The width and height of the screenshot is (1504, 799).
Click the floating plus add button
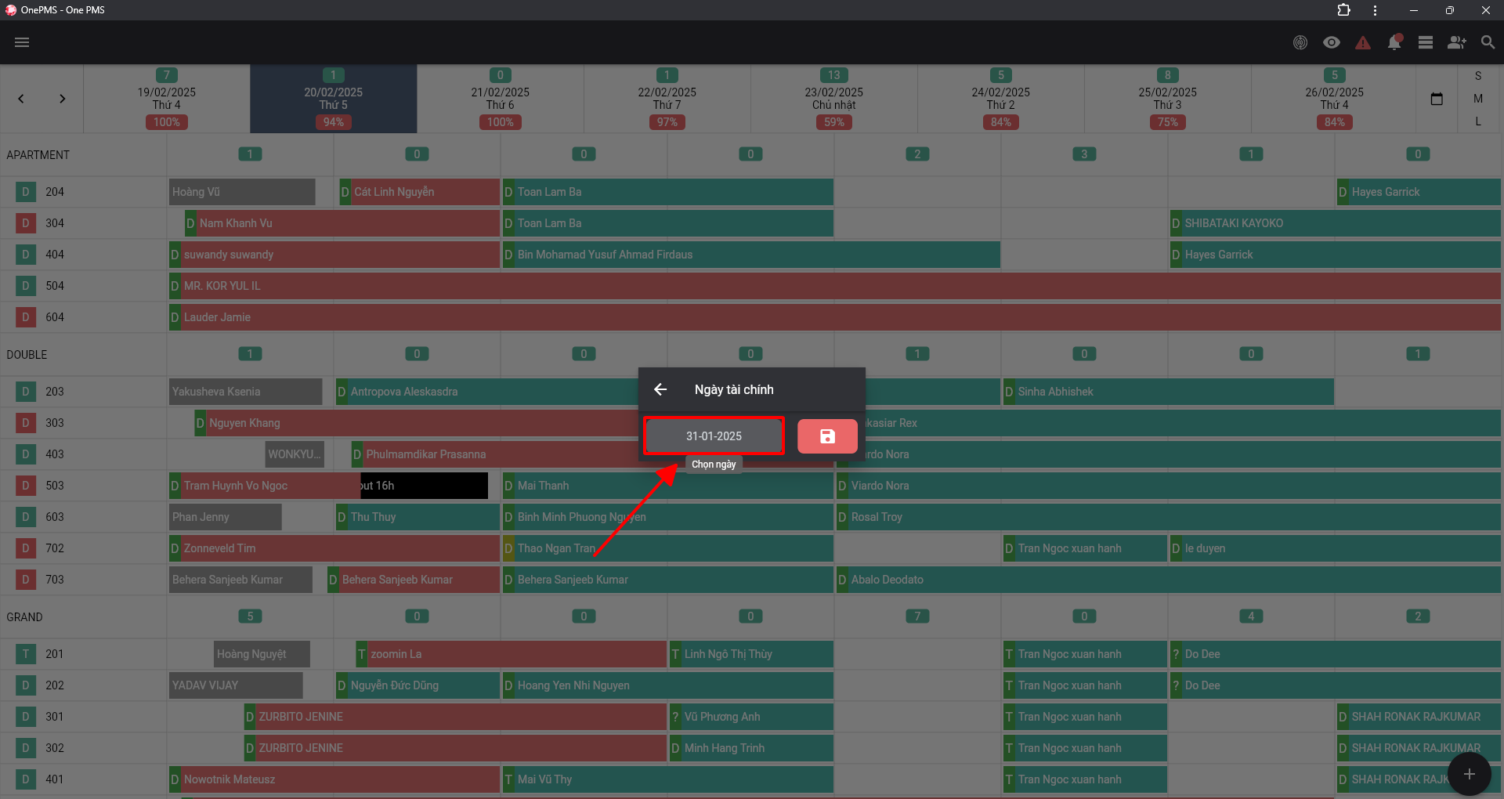[x=1470, y=774]
